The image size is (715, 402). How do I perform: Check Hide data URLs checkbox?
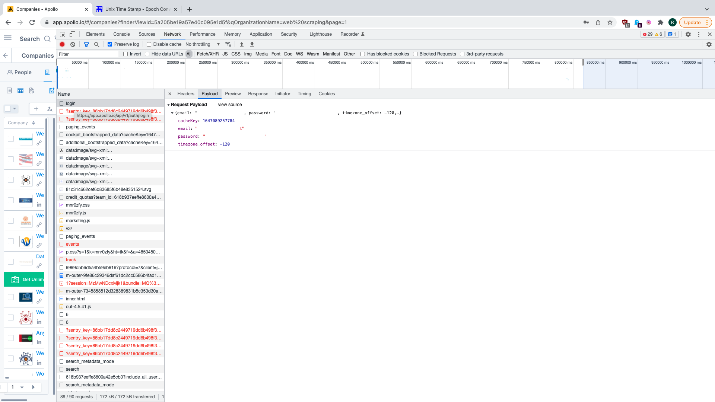click(147, 54)
